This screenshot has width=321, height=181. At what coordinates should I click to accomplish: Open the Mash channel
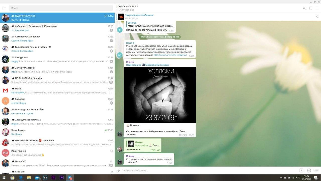(x=57, y=90)
